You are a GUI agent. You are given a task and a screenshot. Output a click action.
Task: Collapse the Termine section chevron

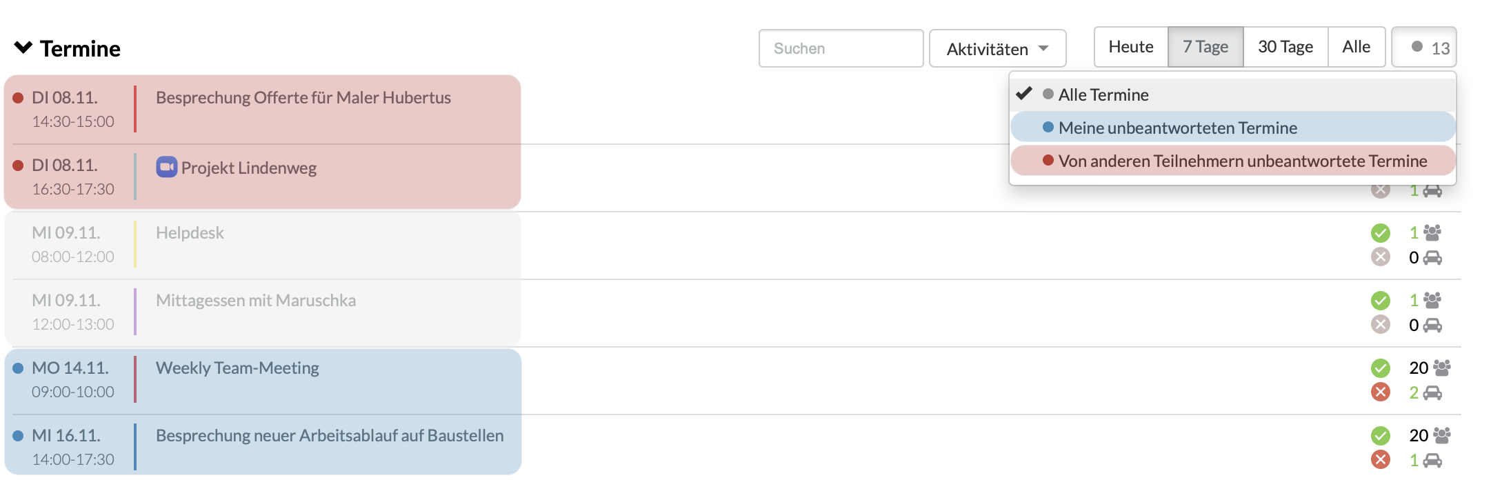click(23, 48)
